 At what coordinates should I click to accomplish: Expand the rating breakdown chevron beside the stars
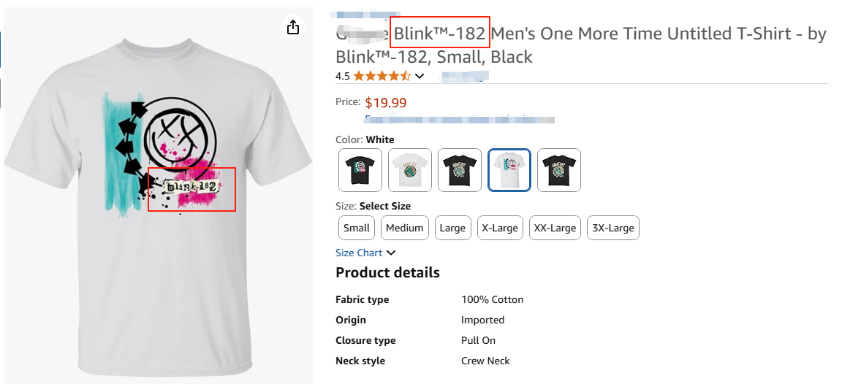tap(420, 76)
